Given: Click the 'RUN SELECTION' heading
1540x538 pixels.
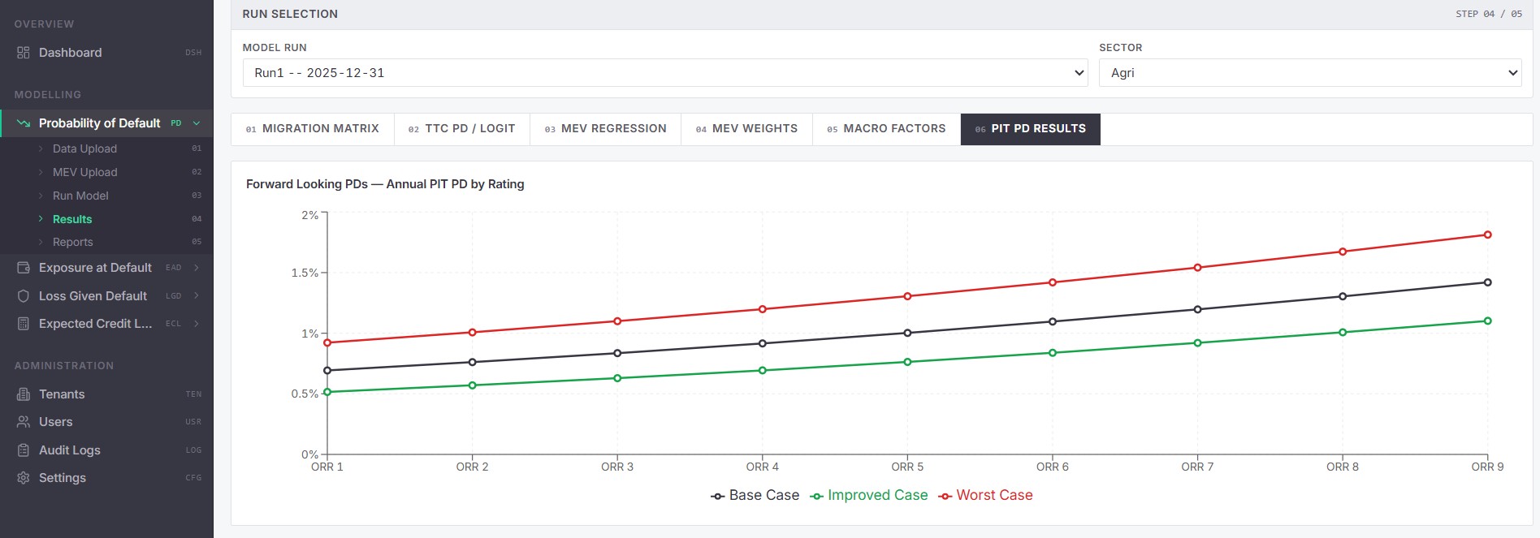Looking at the screenshot, I should point(290,14).
